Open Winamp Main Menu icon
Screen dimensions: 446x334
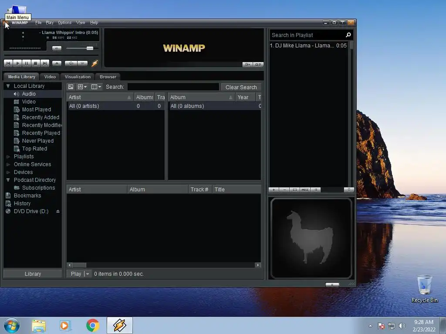tap(5, 23)
